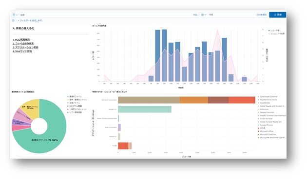Click フィルターを追加します add filter link
Image resolution: width=307 pixels, height=179 pixels.
coord(30,20)
